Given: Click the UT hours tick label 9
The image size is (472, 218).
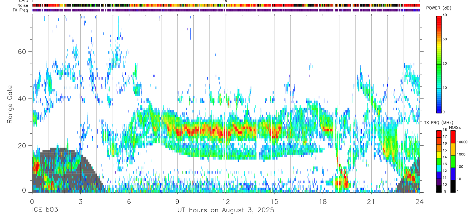Looking at the screenshot, I should point(177,201).
